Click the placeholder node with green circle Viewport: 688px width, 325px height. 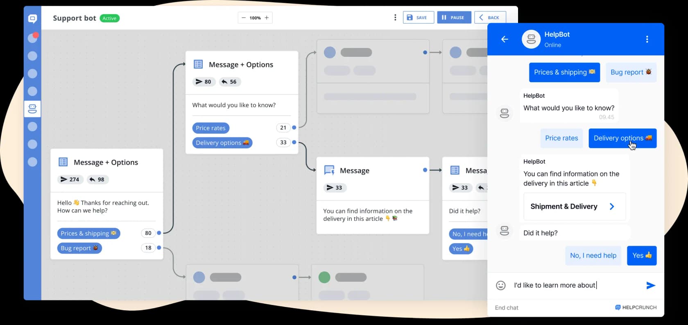pos(367,282)
